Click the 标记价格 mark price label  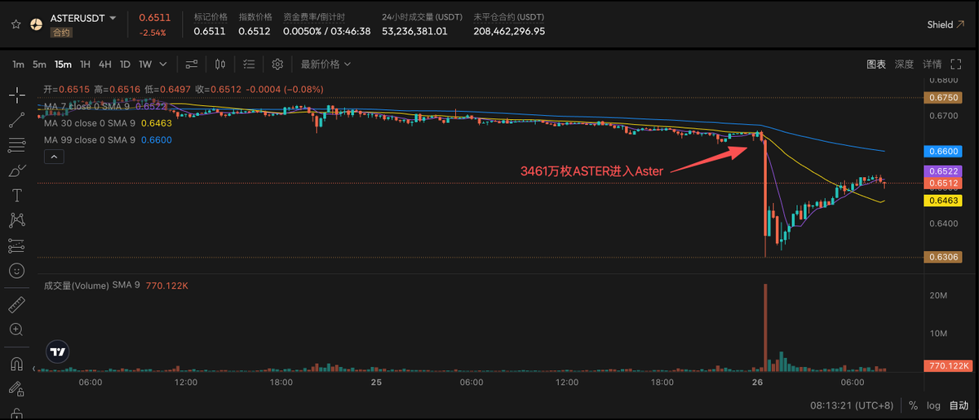210,17
